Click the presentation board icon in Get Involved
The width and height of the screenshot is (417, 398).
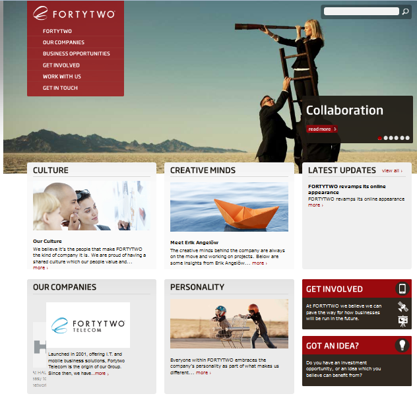coord(403,321)
